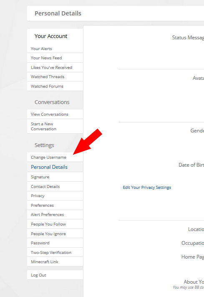
Task: Go to Your News Feed
Action: [55, 58]
